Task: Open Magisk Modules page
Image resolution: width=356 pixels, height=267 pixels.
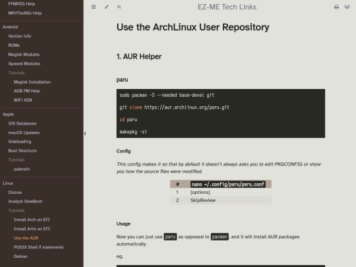Action: (24, 55)
